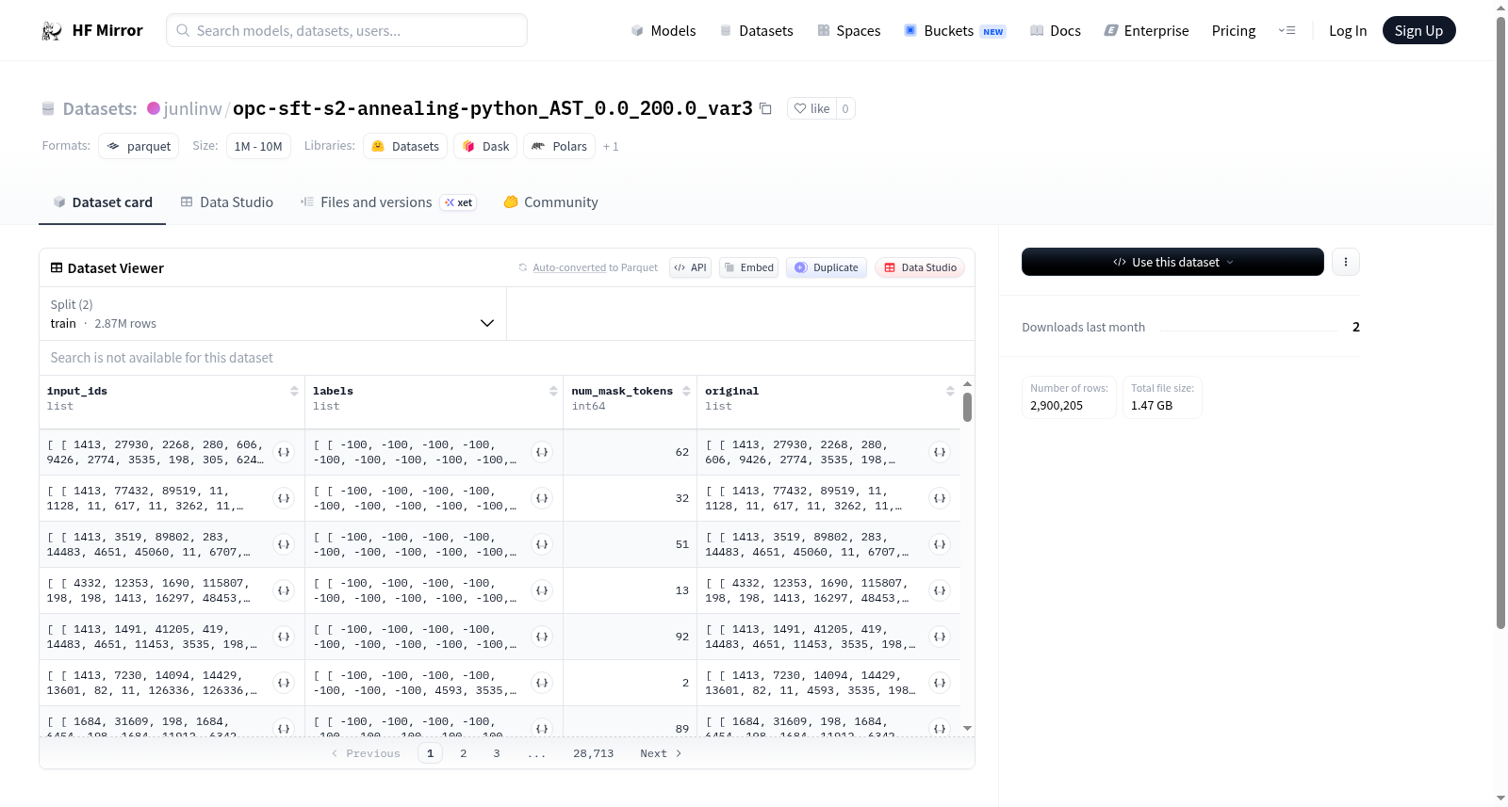
Task: Expand original JSON in row with 51 mask tokens
Action: (940, 544)
